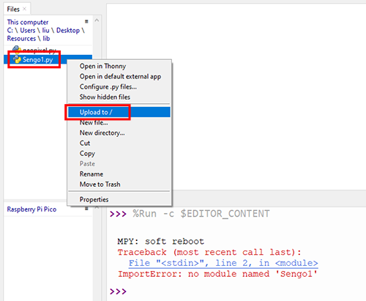Open the Raspberry Pi Pico panel menu icon

click(86, 208)
